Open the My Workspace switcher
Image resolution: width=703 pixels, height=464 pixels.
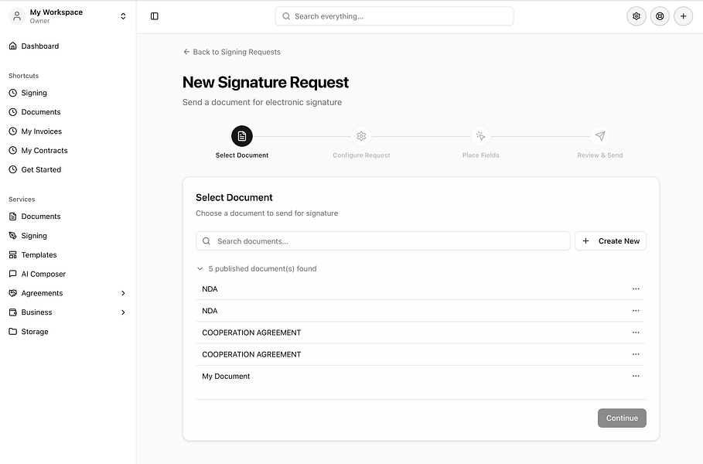68,16
